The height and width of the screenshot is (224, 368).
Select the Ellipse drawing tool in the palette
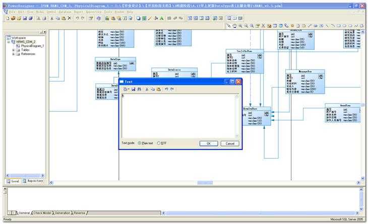344,26
